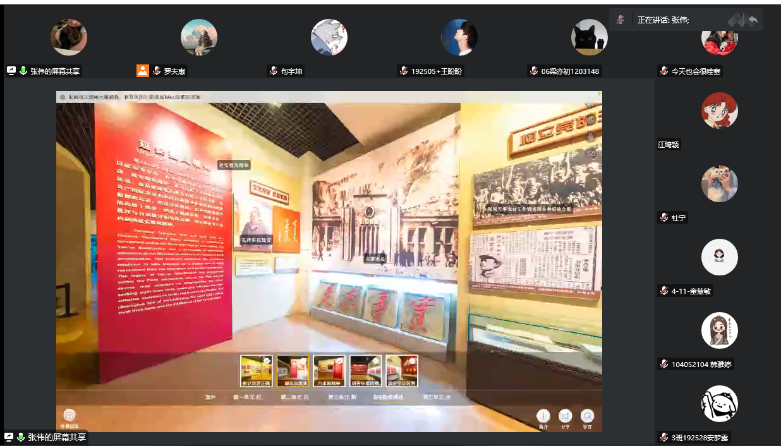781x446 pixels.
Task: Toggle the background music note icon
Action: [x=591, y=119]
